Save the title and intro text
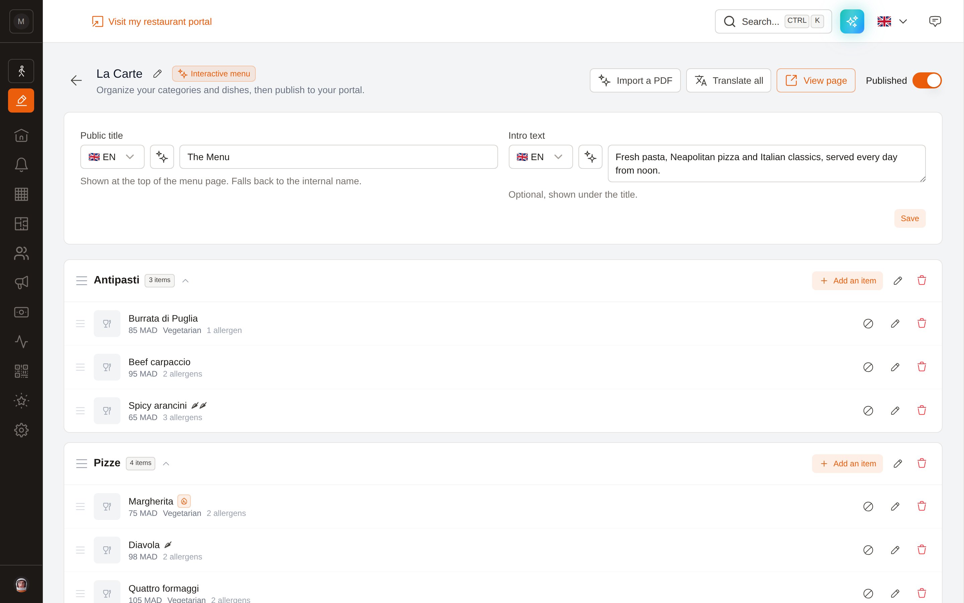 coord(910,218)
